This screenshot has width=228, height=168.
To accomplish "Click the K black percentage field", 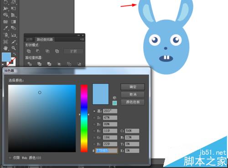I will tap(132, 151).
